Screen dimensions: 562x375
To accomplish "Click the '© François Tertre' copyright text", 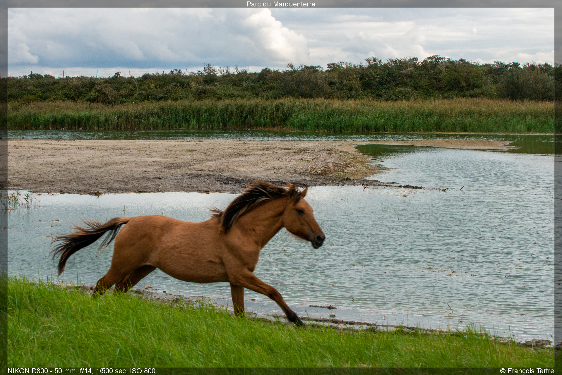I will (x=527, y=371).
